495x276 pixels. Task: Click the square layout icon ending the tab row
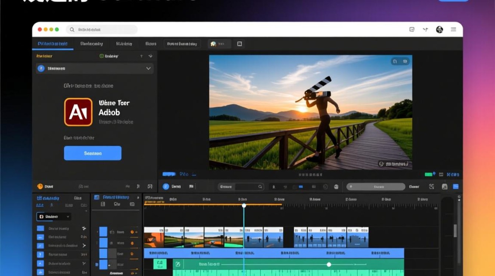click(239, 44)
